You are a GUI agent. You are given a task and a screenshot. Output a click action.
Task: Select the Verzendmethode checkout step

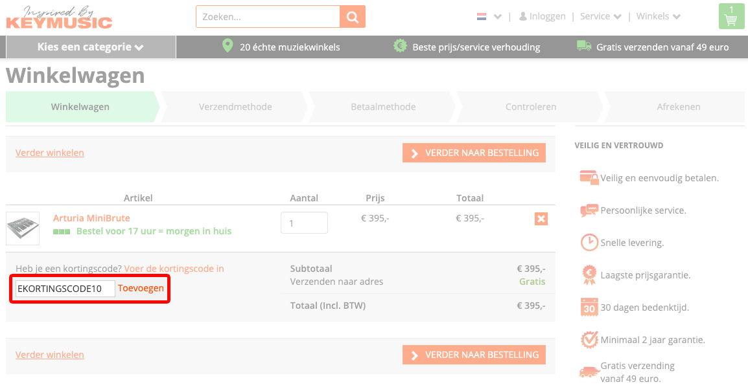pyautogui.click(x=235, y=107)
